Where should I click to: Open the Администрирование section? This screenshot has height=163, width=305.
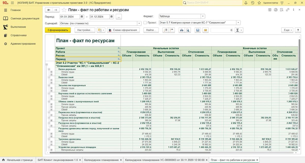pos(23,44)
